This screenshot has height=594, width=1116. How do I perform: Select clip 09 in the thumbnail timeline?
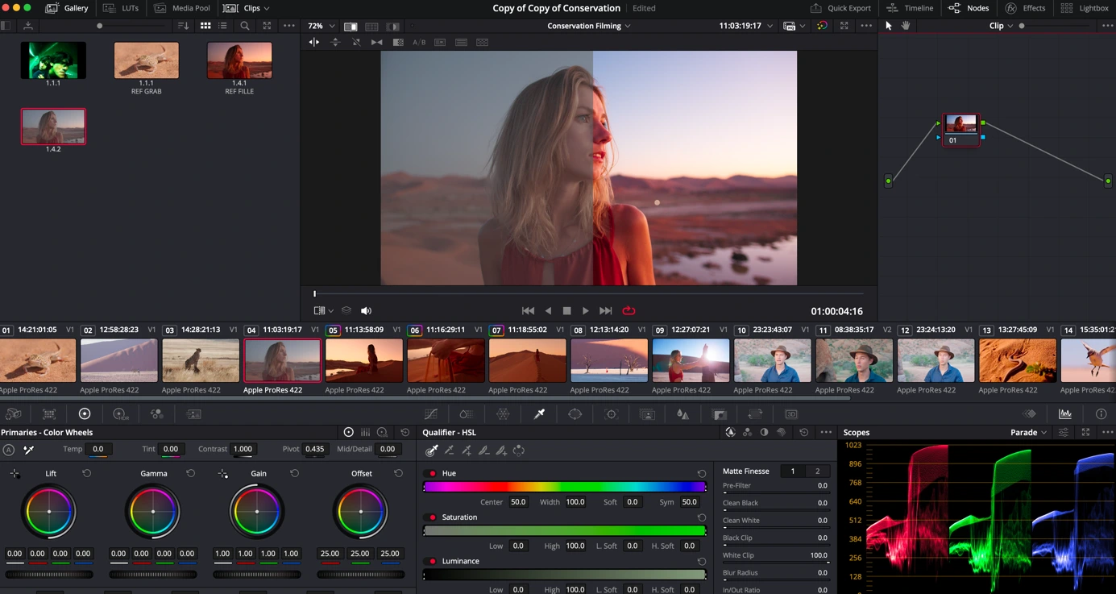click(691, 359)
